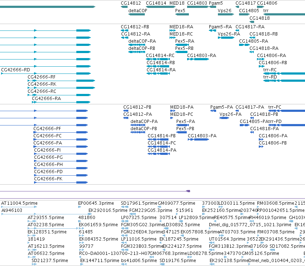Click protein CG14806-PA
This screenshot has height=266, width=305.
coord(273,136)
